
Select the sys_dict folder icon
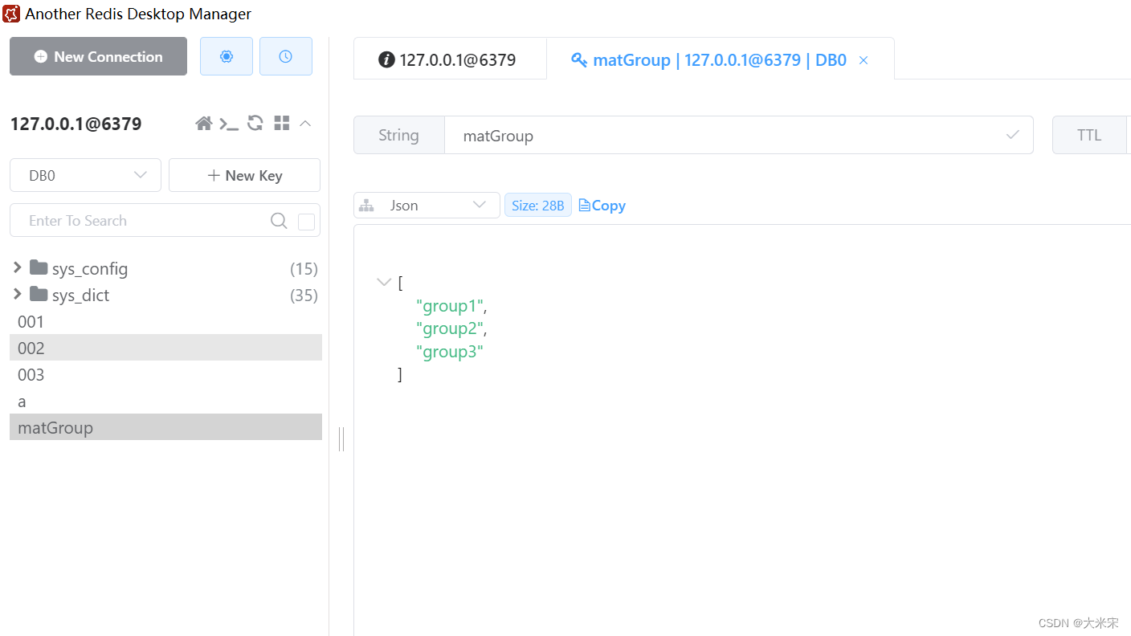[x=39, y=294]
